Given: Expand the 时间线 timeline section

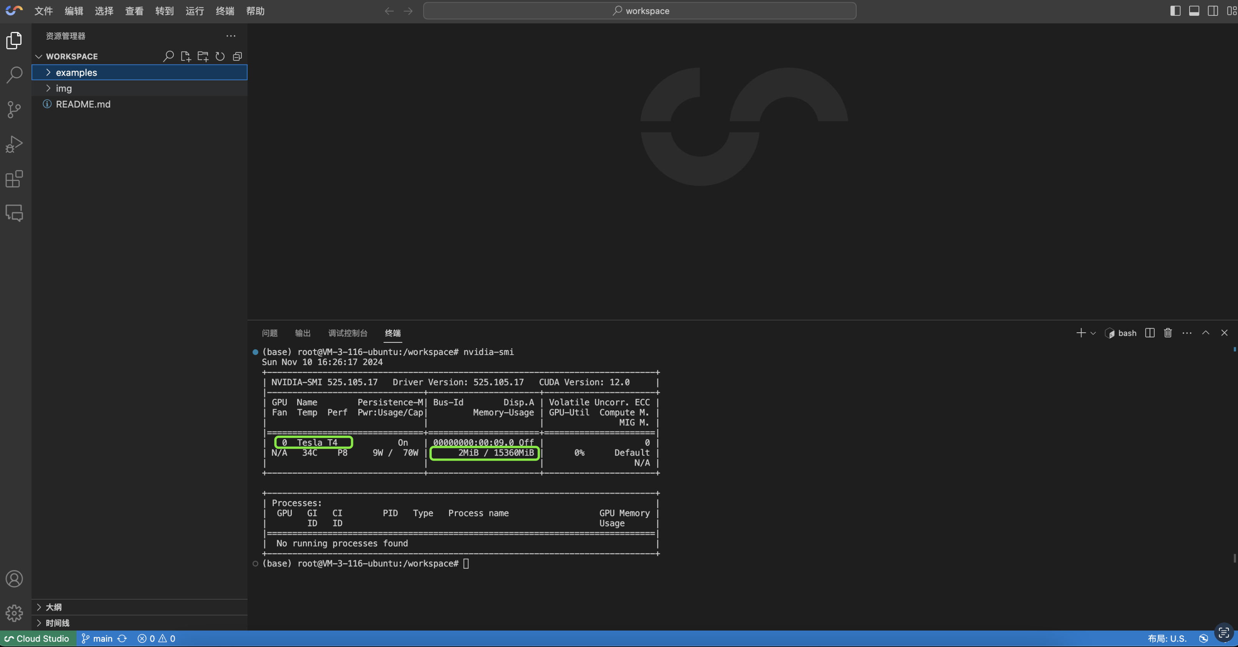Looking at the screenshot, I should click(139, 623).
